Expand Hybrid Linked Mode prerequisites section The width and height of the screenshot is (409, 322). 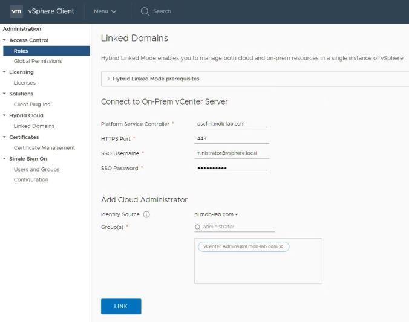(108, 79)
